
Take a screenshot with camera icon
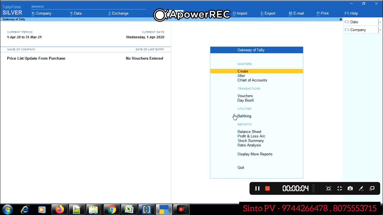(x=350, y=188)
